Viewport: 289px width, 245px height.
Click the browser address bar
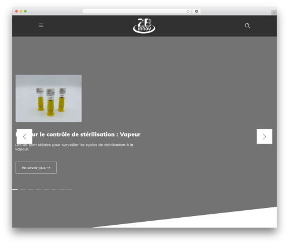click(137, 11)
